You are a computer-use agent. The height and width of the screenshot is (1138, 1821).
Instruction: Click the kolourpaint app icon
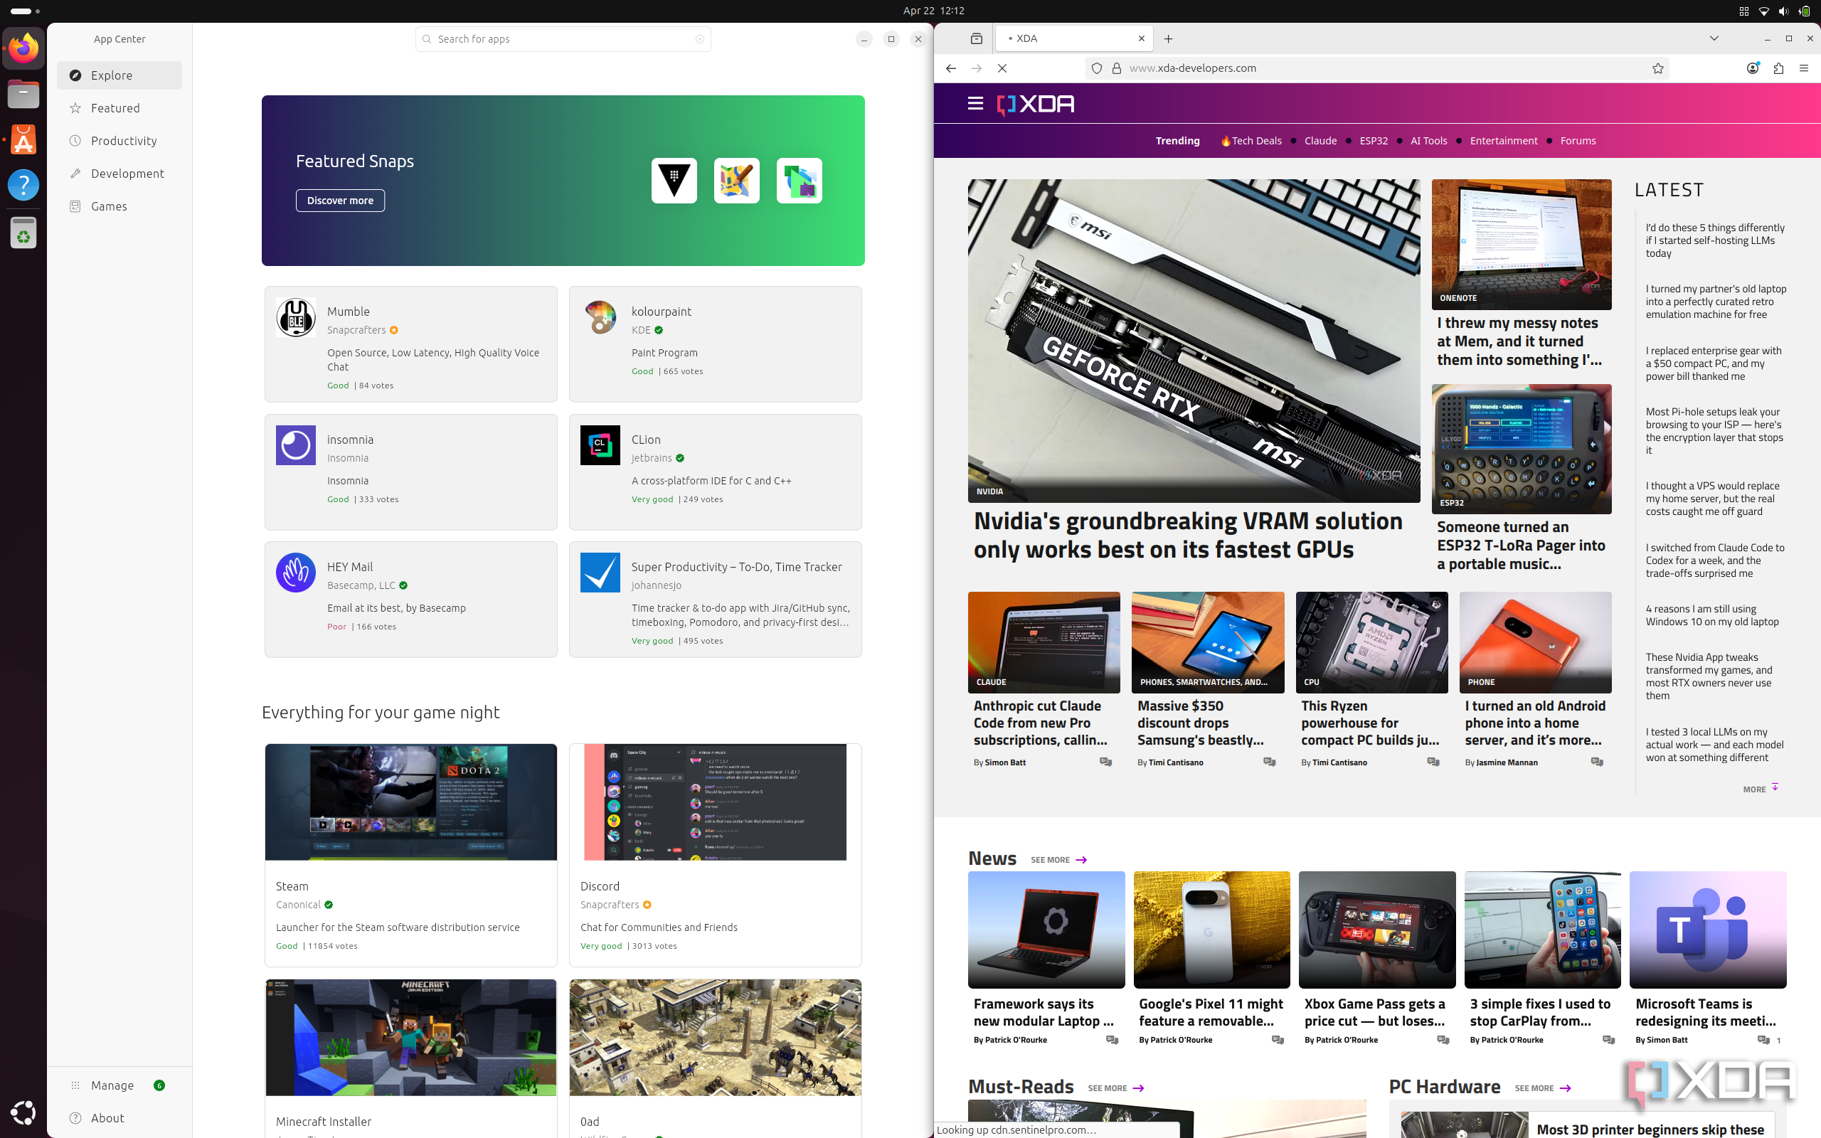(x=600, y=317)
